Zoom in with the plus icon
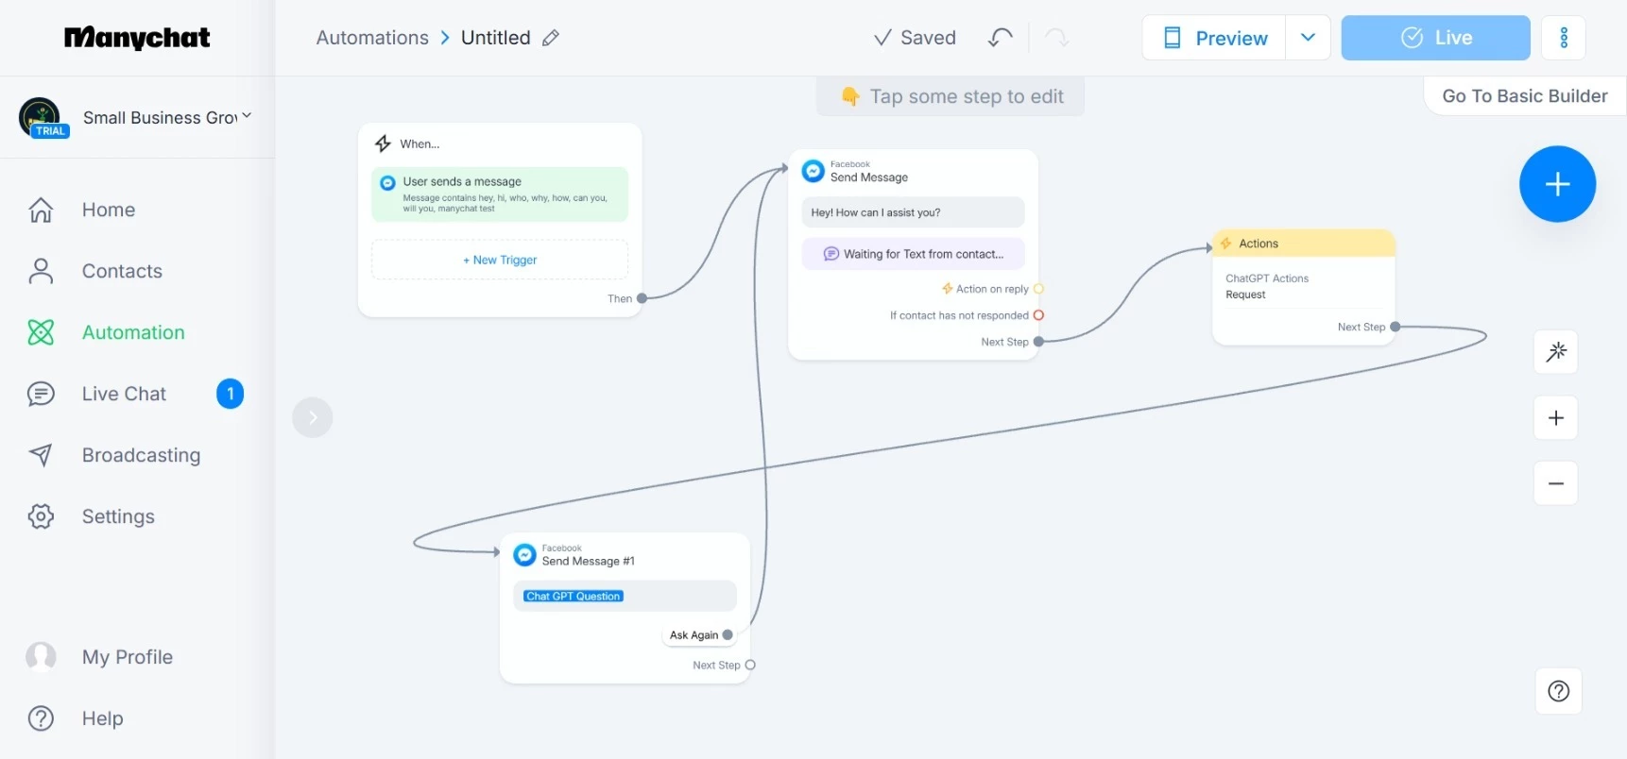 coord(1556,418)
